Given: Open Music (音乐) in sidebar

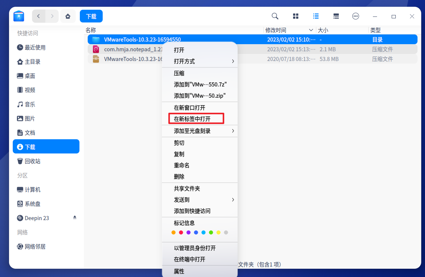Looking at the screenshot, I should coord(46,104).
